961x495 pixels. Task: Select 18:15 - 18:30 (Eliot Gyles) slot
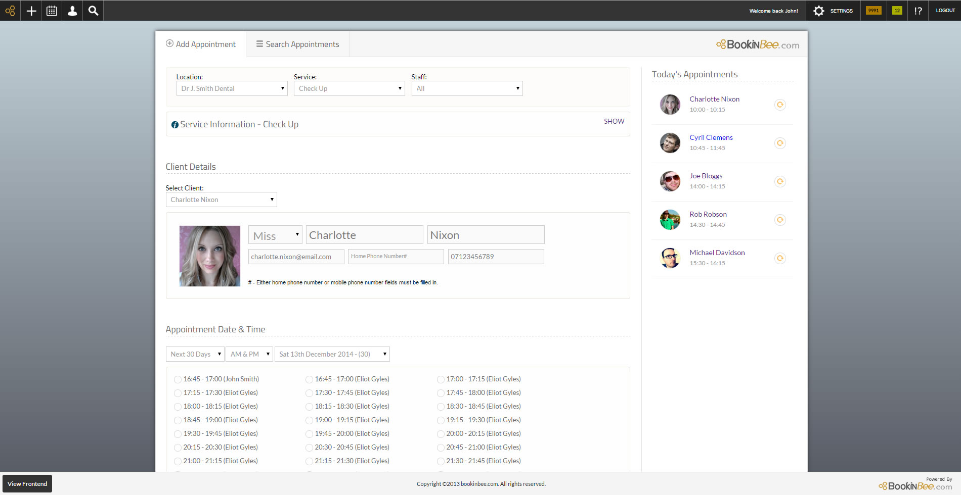pyautogui.click(x=309, y=407)
